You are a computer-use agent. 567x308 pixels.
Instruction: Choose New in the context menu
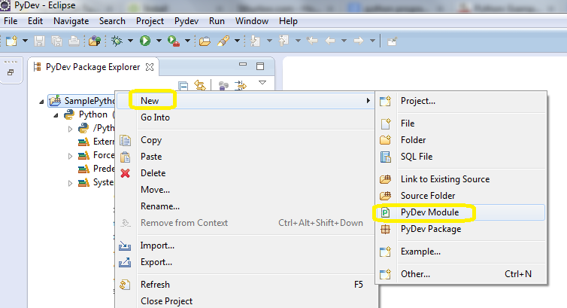[245, 101]
